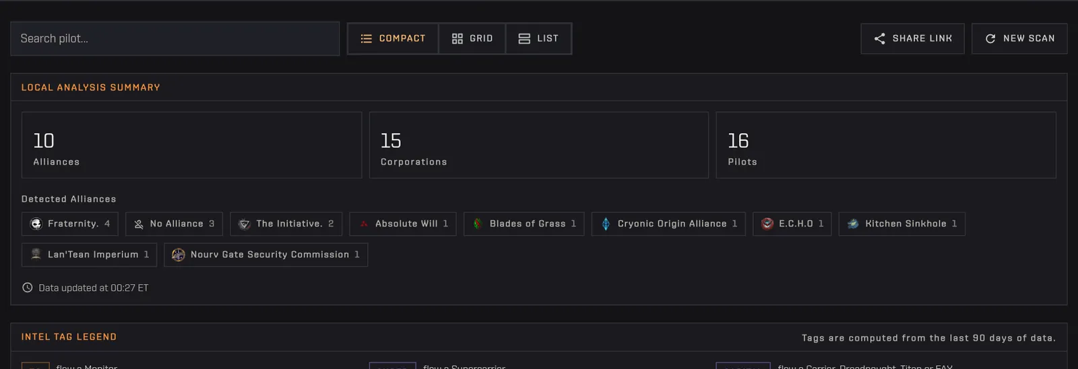This screenshot has width=1078, height=369.
Task: Click the Blades of Grass logo
Action: pyautogui.click(x=478, y=224)
